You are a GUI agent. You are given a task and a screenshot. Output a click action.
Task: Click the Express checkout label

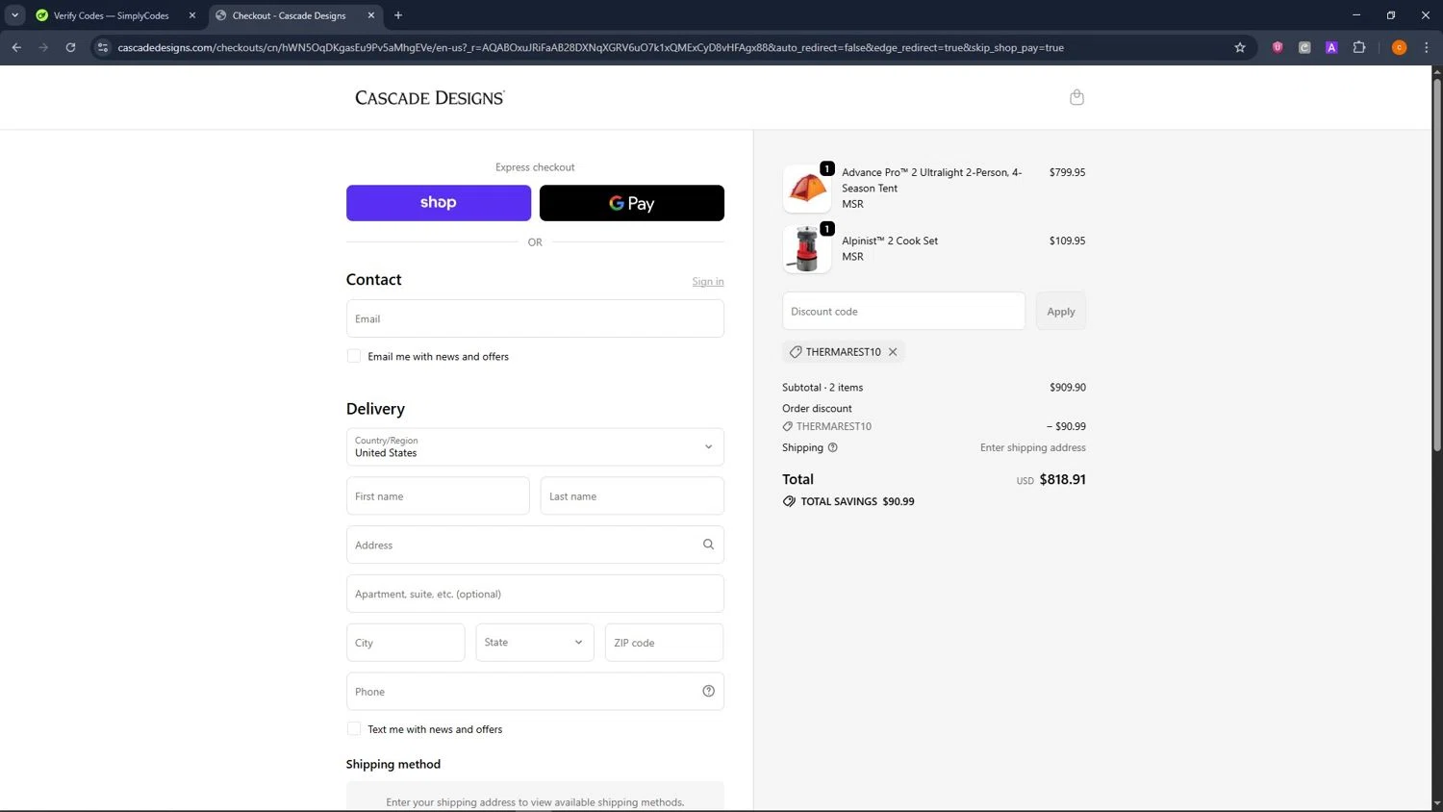535,167
